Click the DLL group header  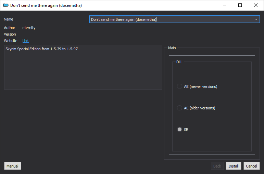pos(179,62)
